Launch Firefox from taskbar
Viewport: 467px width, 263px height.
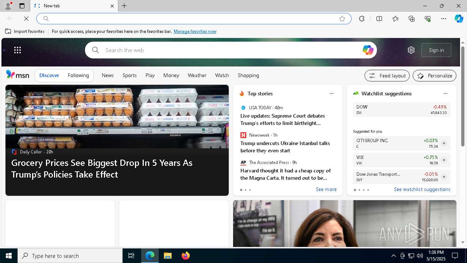pyautogui.click(x=185, y=256)
